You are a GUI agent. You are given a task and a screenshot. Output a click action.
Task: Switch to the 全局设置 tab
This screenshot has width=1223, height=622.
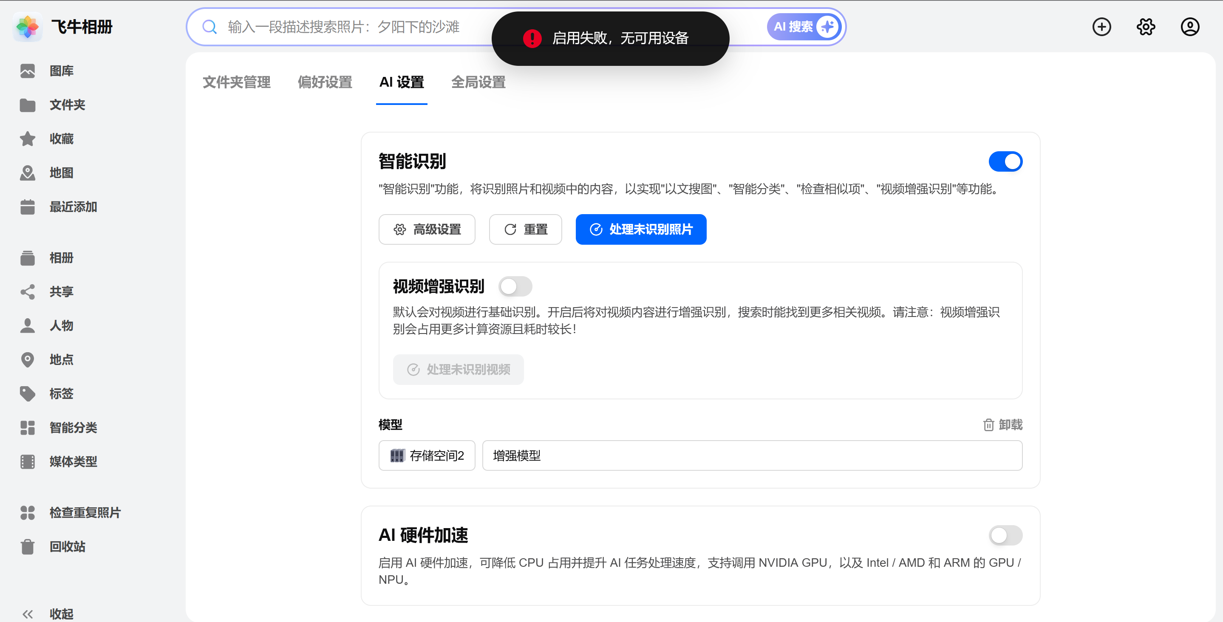click(478, 82)
